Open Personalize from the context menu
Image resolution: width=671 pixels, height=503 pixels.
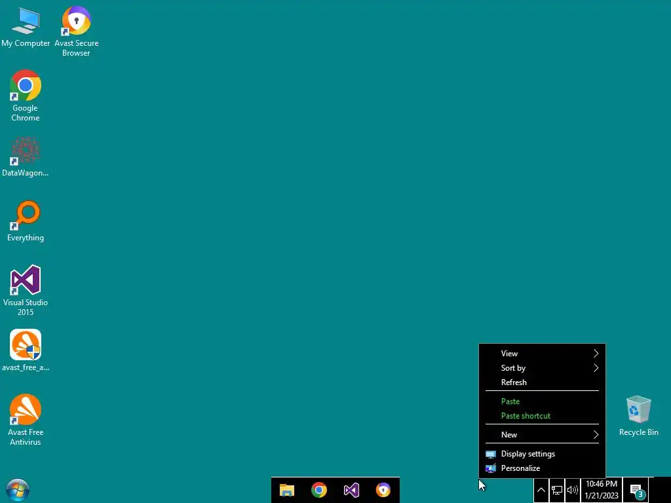pyautogui.click(x=542, y=468)
